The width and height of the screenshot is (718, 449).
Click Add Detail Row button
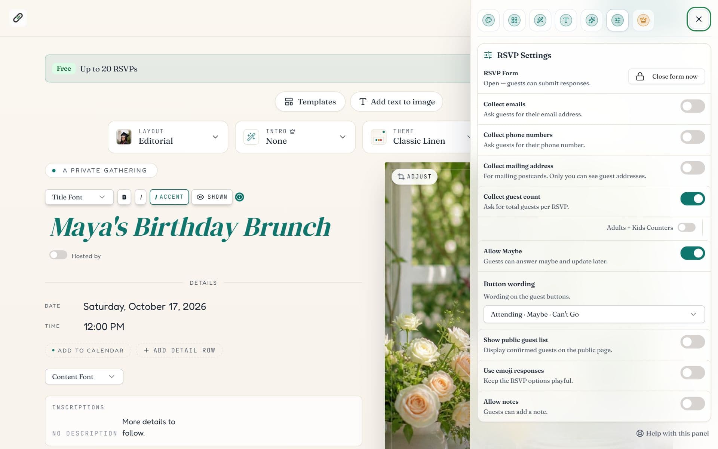[179, 351]
